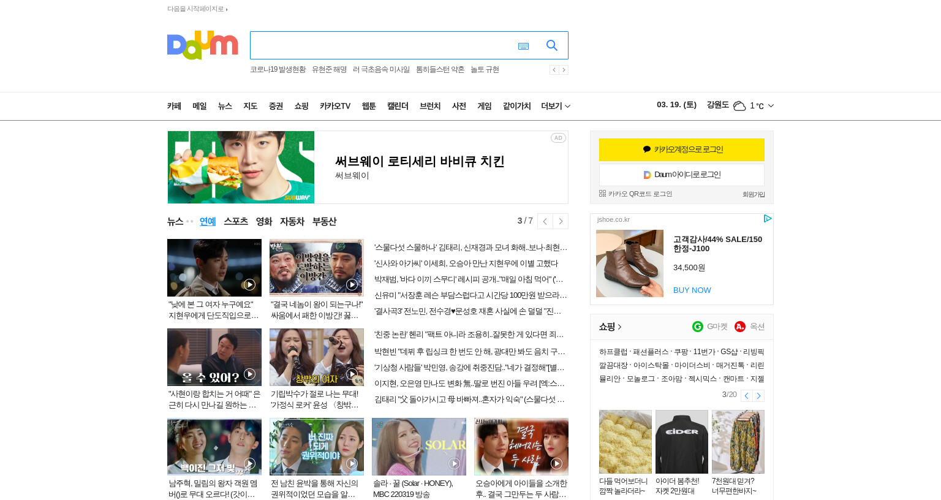This screenshot has width=941, height=500.
Task: Click trending keyword 코로나19 발생현황
Action: tap(278, 70)
